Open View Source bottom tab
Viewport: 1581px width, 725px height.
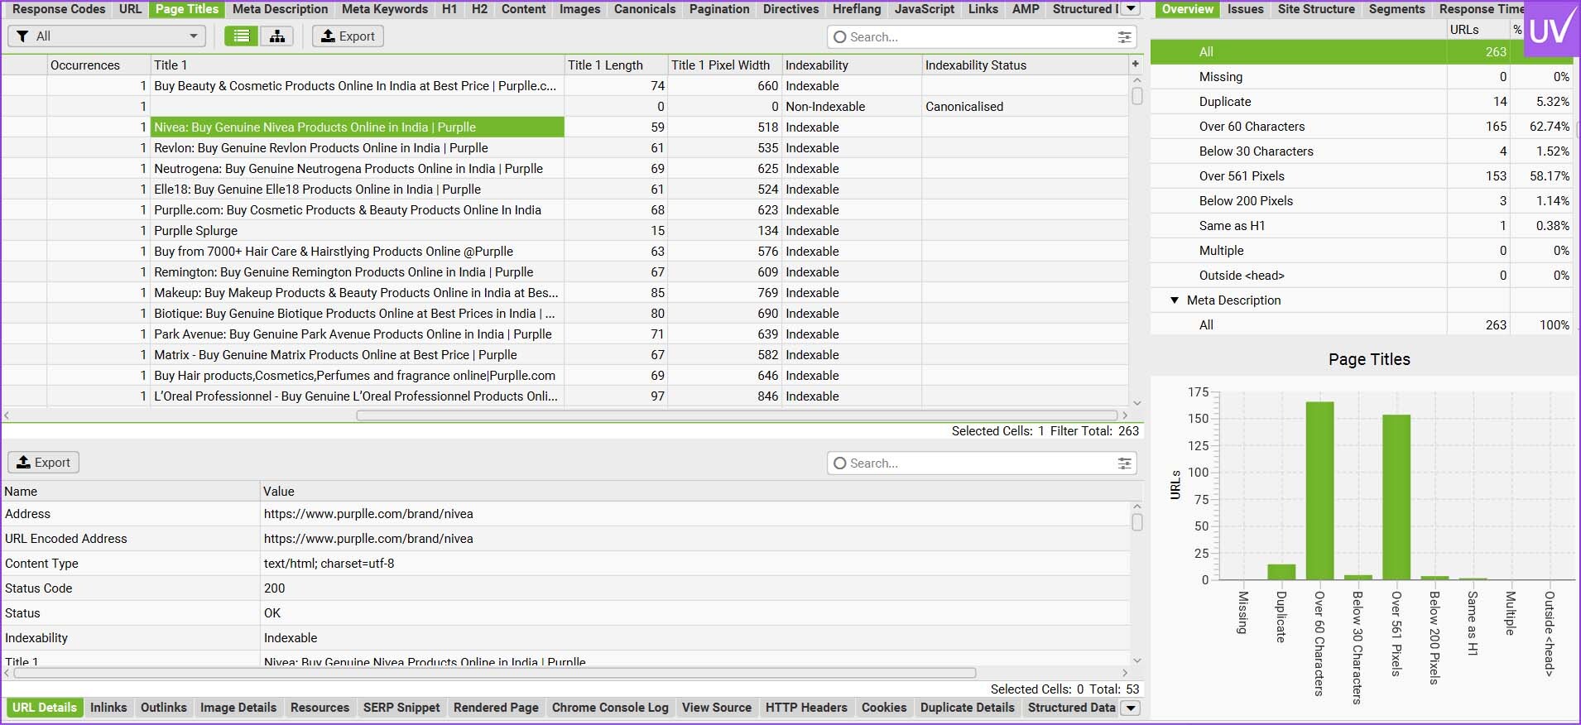click(x=717, y=708)
